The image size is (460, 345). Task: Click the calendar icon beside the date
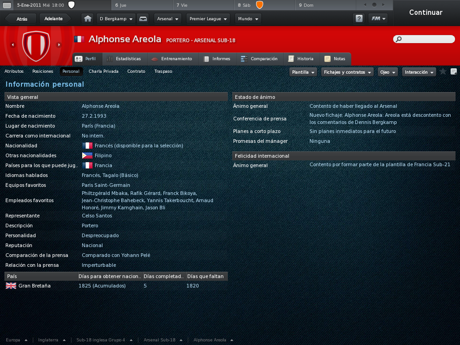pyautogui.click(x=7, y=5)
